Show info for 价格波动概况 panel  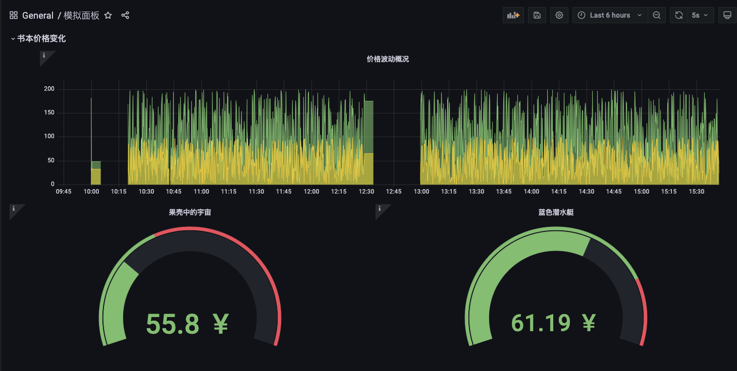[x=44, y=55]
